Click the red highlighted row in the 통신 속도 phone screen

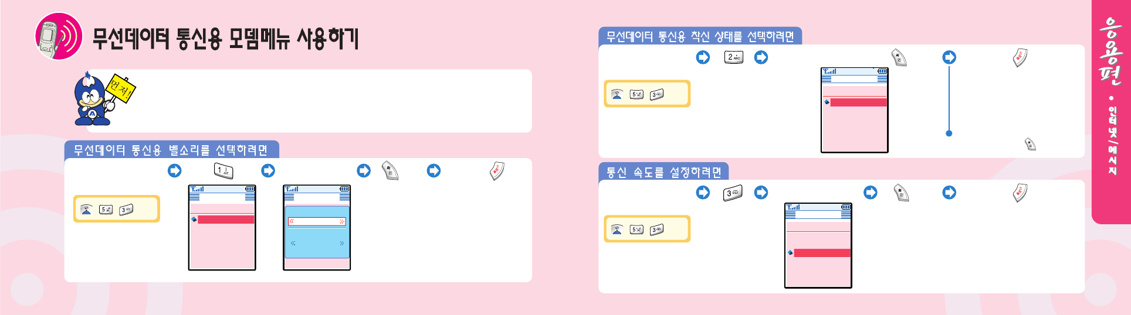point(821,253)
